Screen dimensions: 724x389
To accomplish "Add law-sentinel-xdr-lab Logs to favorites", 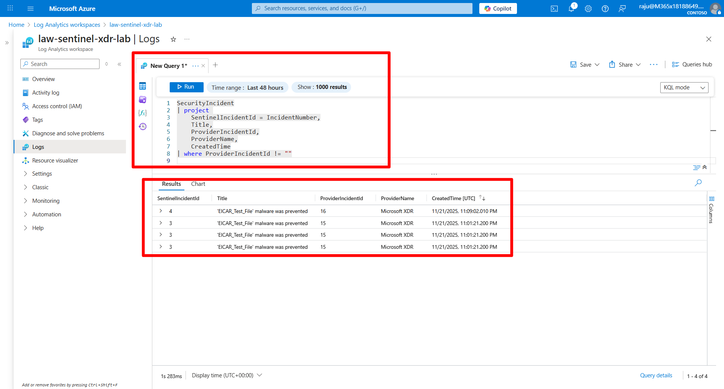I will pyautogui.click(x=173, y=39).
